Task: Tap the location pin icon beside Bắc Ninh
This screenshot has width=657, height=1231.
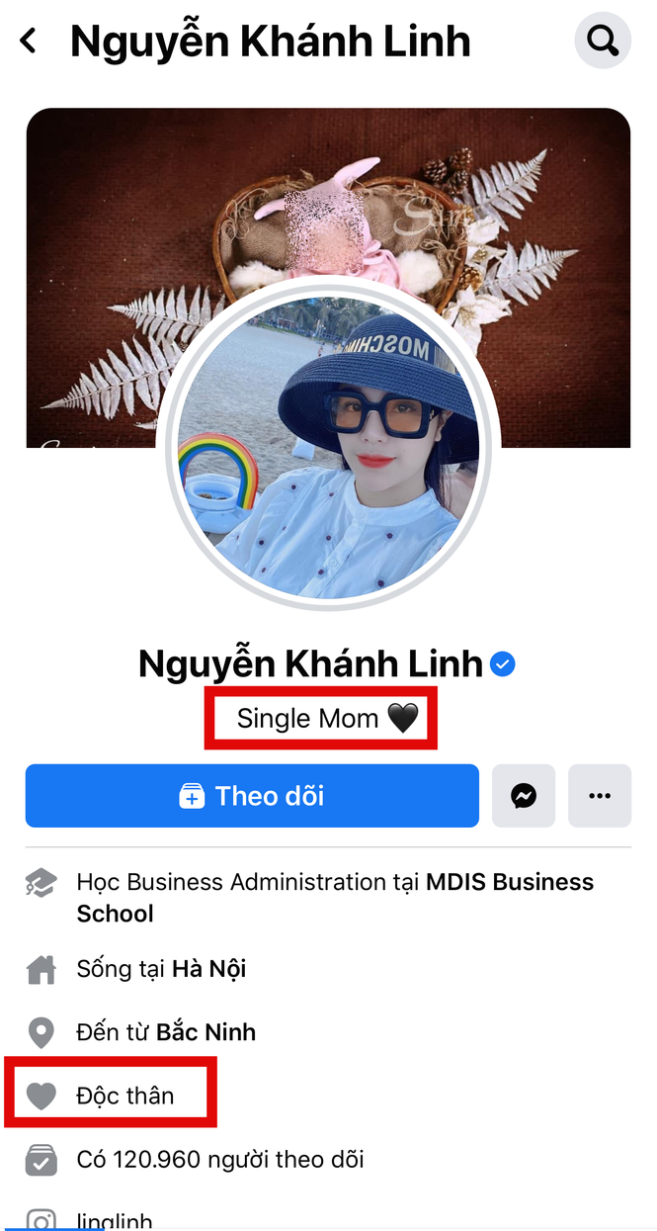Action: 41,1032
